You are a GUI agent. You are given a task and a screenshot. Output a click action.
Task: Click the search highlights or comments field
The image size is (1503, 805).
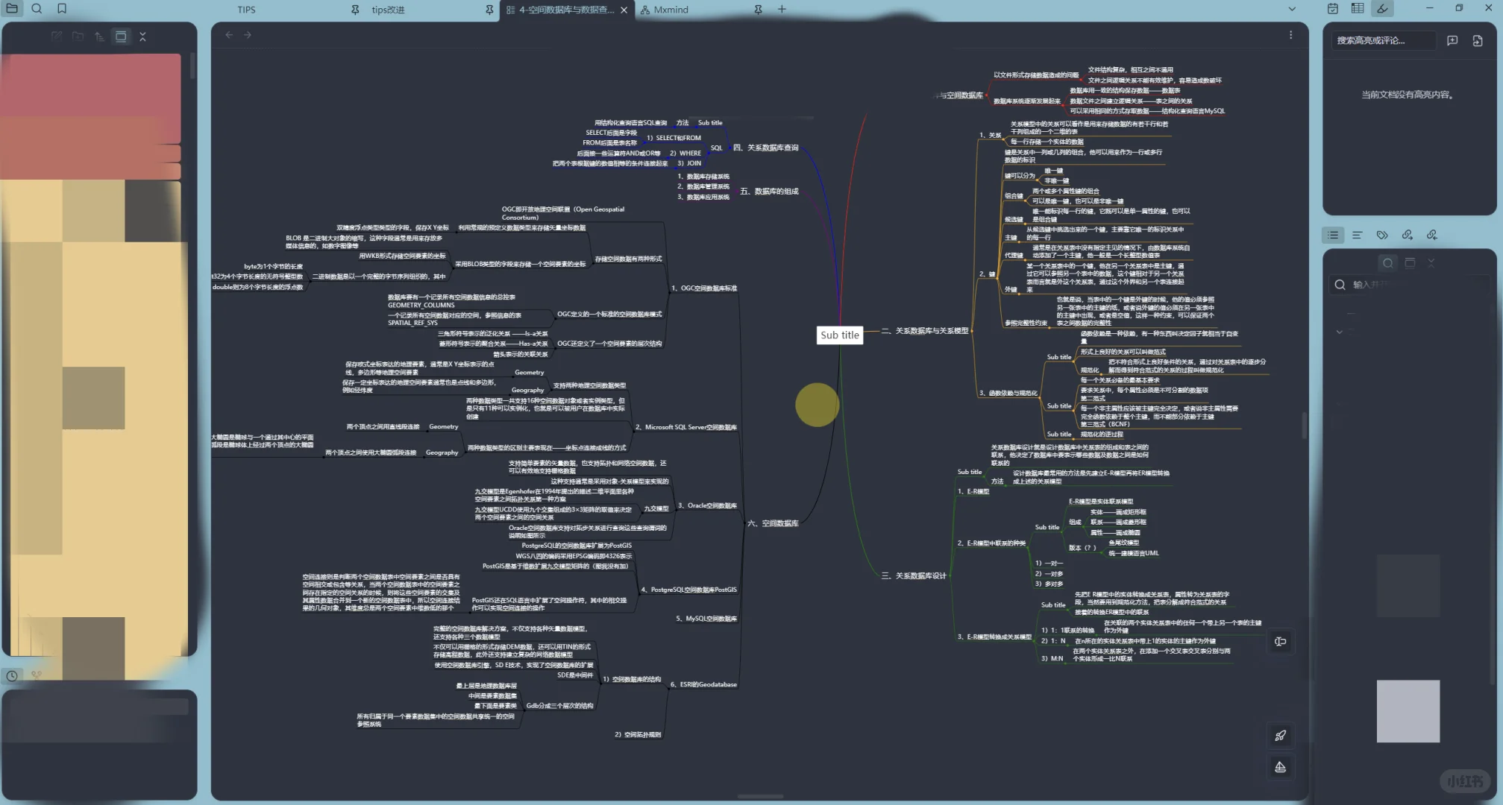click(1382, 40)
